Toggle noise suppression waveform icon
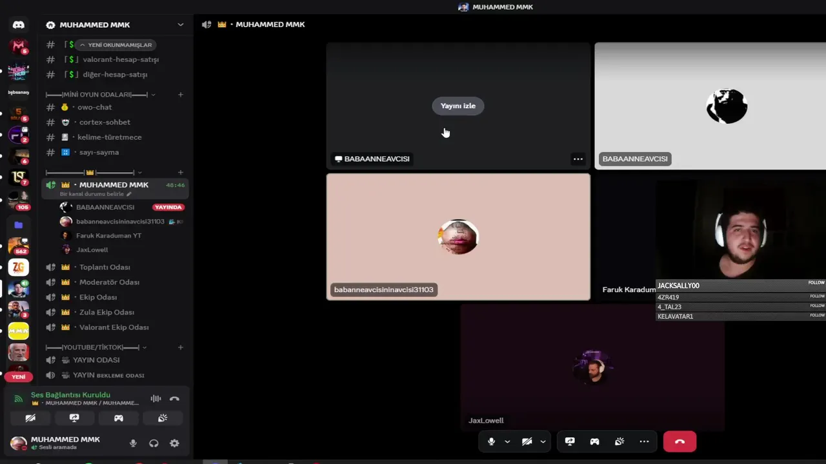 pyautogui.click(x=156, y=399)
